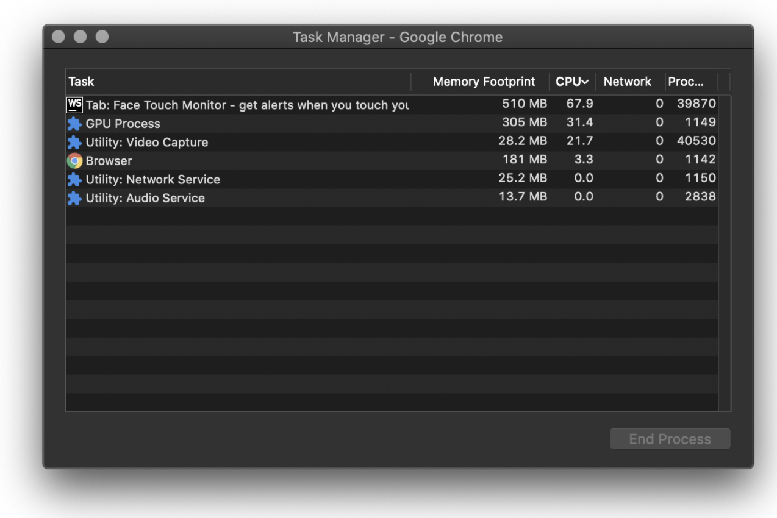The image size is (777, 518).
Task: Select the Utility: Network Service row
Action: click(x=392, y=179)
